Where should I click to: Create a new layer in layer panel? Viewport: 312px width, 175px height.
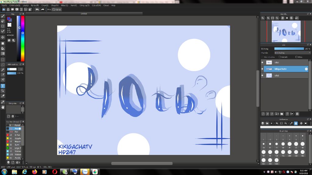click(x=263, y=114)
